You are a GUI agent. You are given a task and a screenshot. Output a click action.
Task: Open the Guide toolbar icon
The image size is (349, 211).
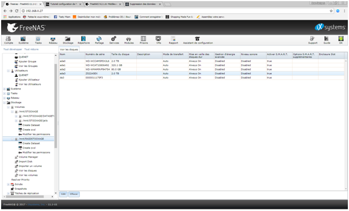pos(327,40)
